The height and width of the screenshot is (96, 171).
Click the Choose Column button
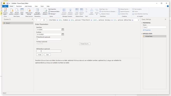(x=85, y=44)
